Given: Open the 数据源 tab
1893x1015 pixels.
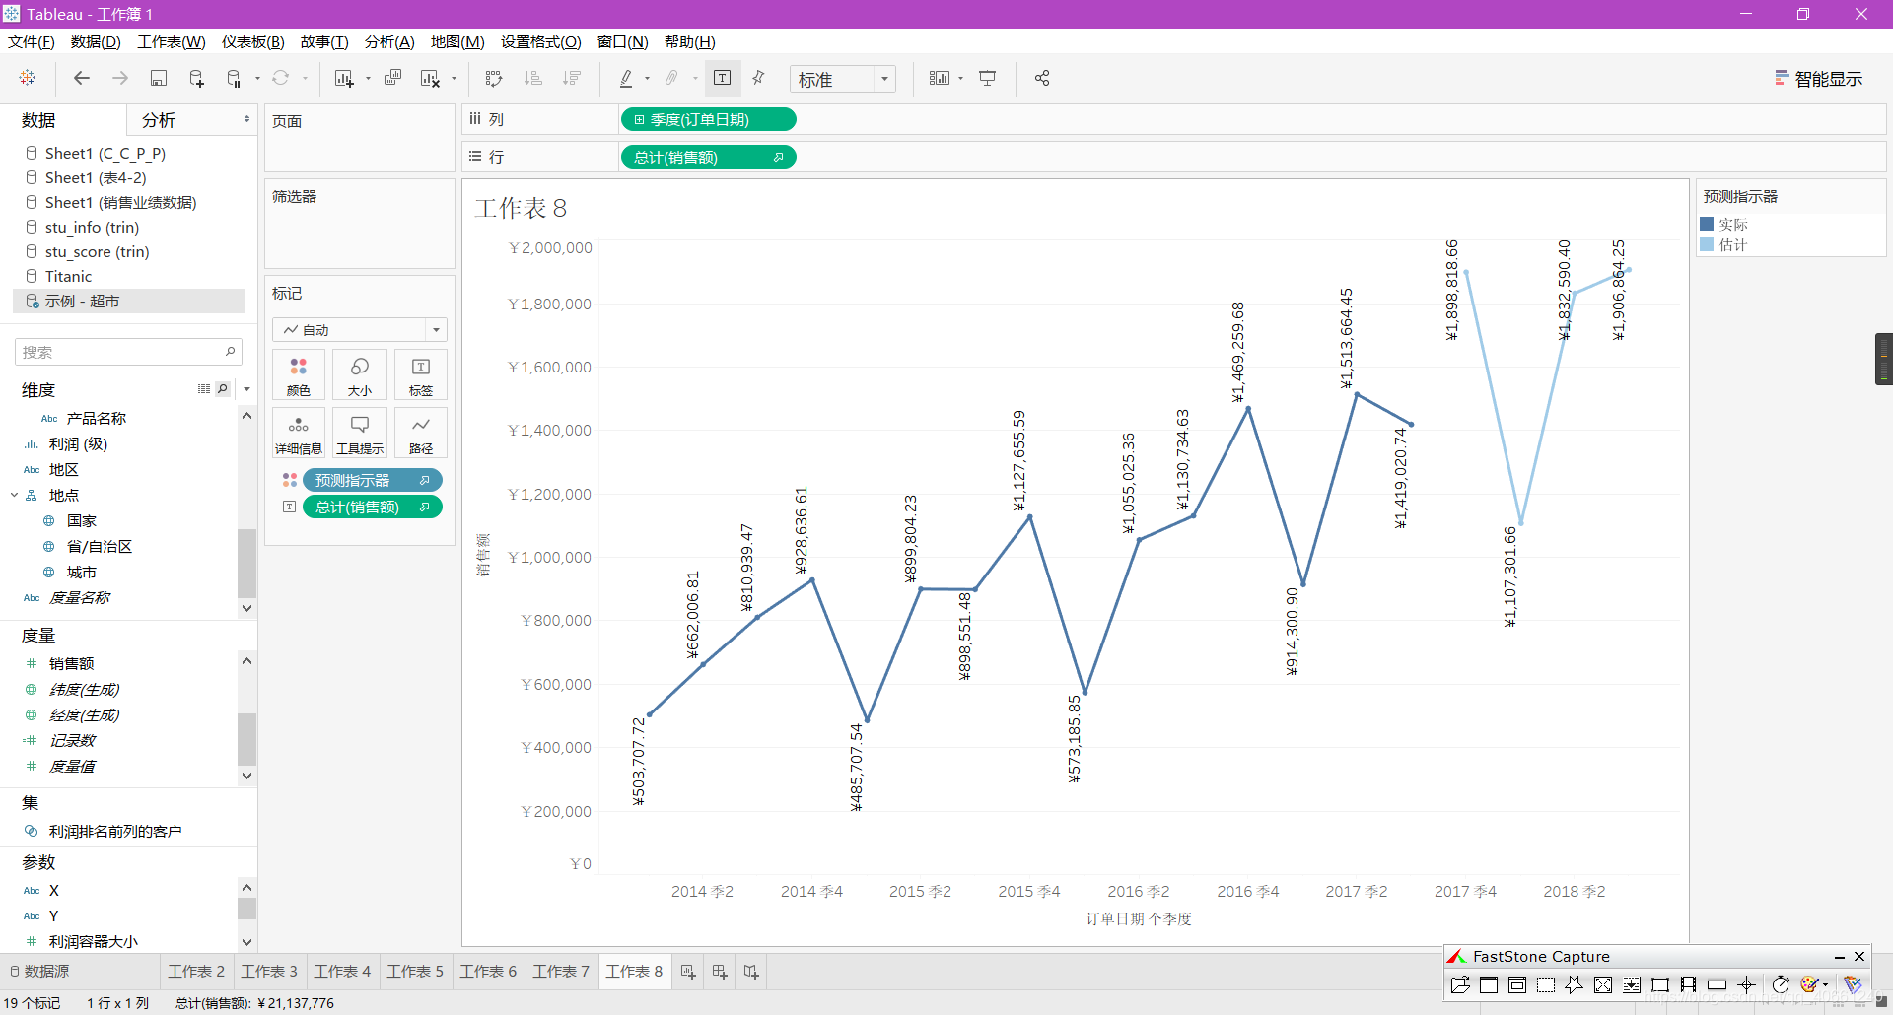Looking at the screenshot, I should coord(39,971).
